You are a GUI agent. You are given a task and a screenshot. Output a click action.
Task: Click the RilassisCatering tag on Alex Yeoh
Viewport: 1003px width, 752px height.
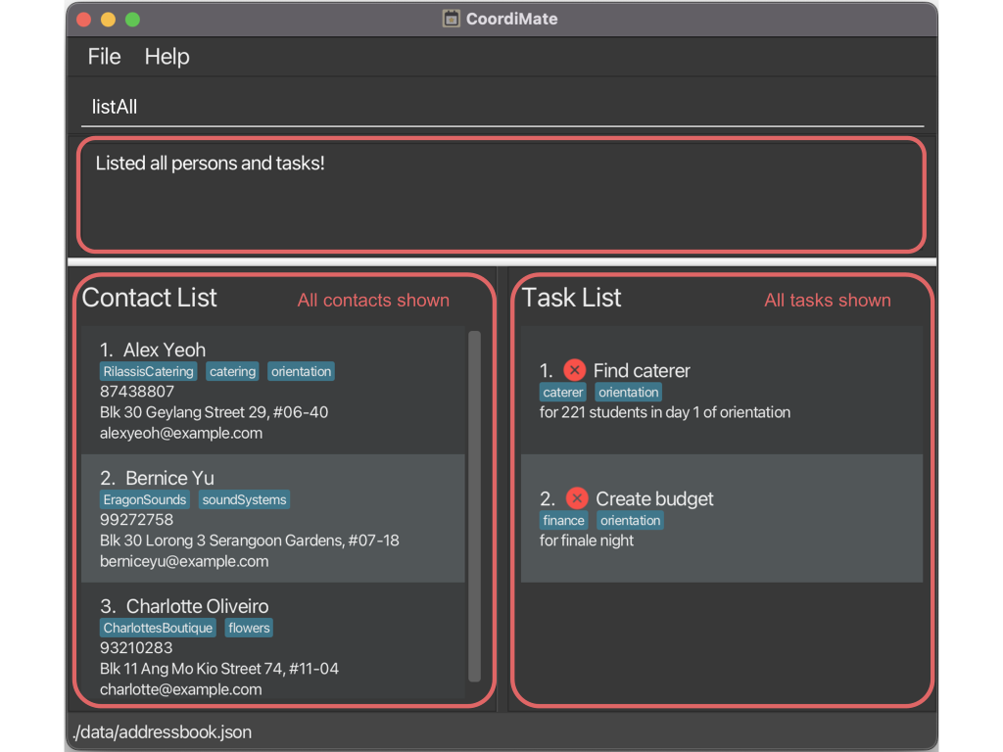148,372
